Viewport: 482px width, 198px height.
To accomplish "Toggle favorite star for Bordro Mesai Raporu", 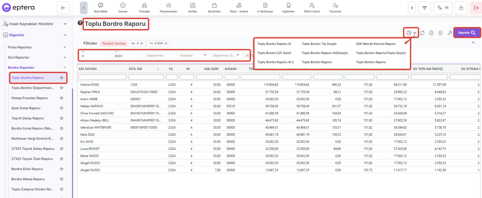I will [x=62, y=179].
